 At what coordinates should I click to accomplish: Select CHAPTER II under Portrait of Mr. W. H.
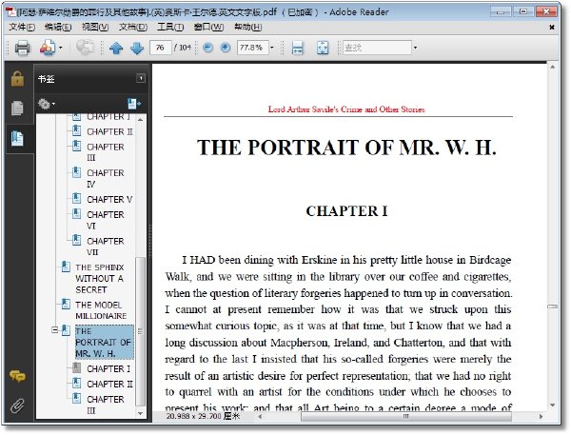[x=109, y=384]
